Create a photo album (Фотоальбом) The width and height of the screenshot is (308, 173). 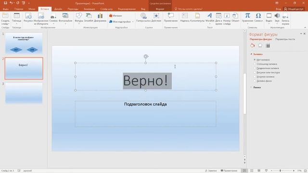pyautogui.click(x=65, y=19)
